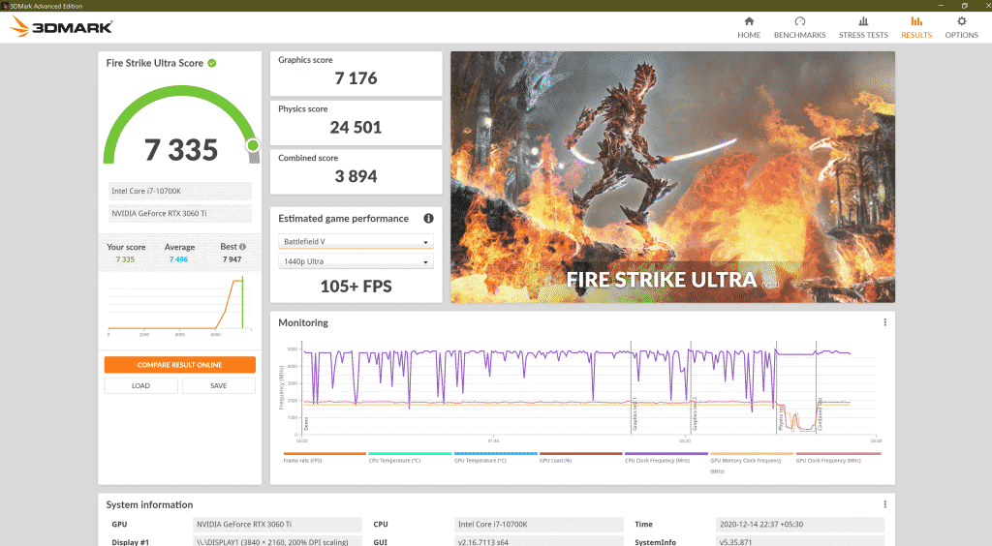Click the Graphics score value 7 176
Viewport: 992px width, 546px height.
[356, 78]
